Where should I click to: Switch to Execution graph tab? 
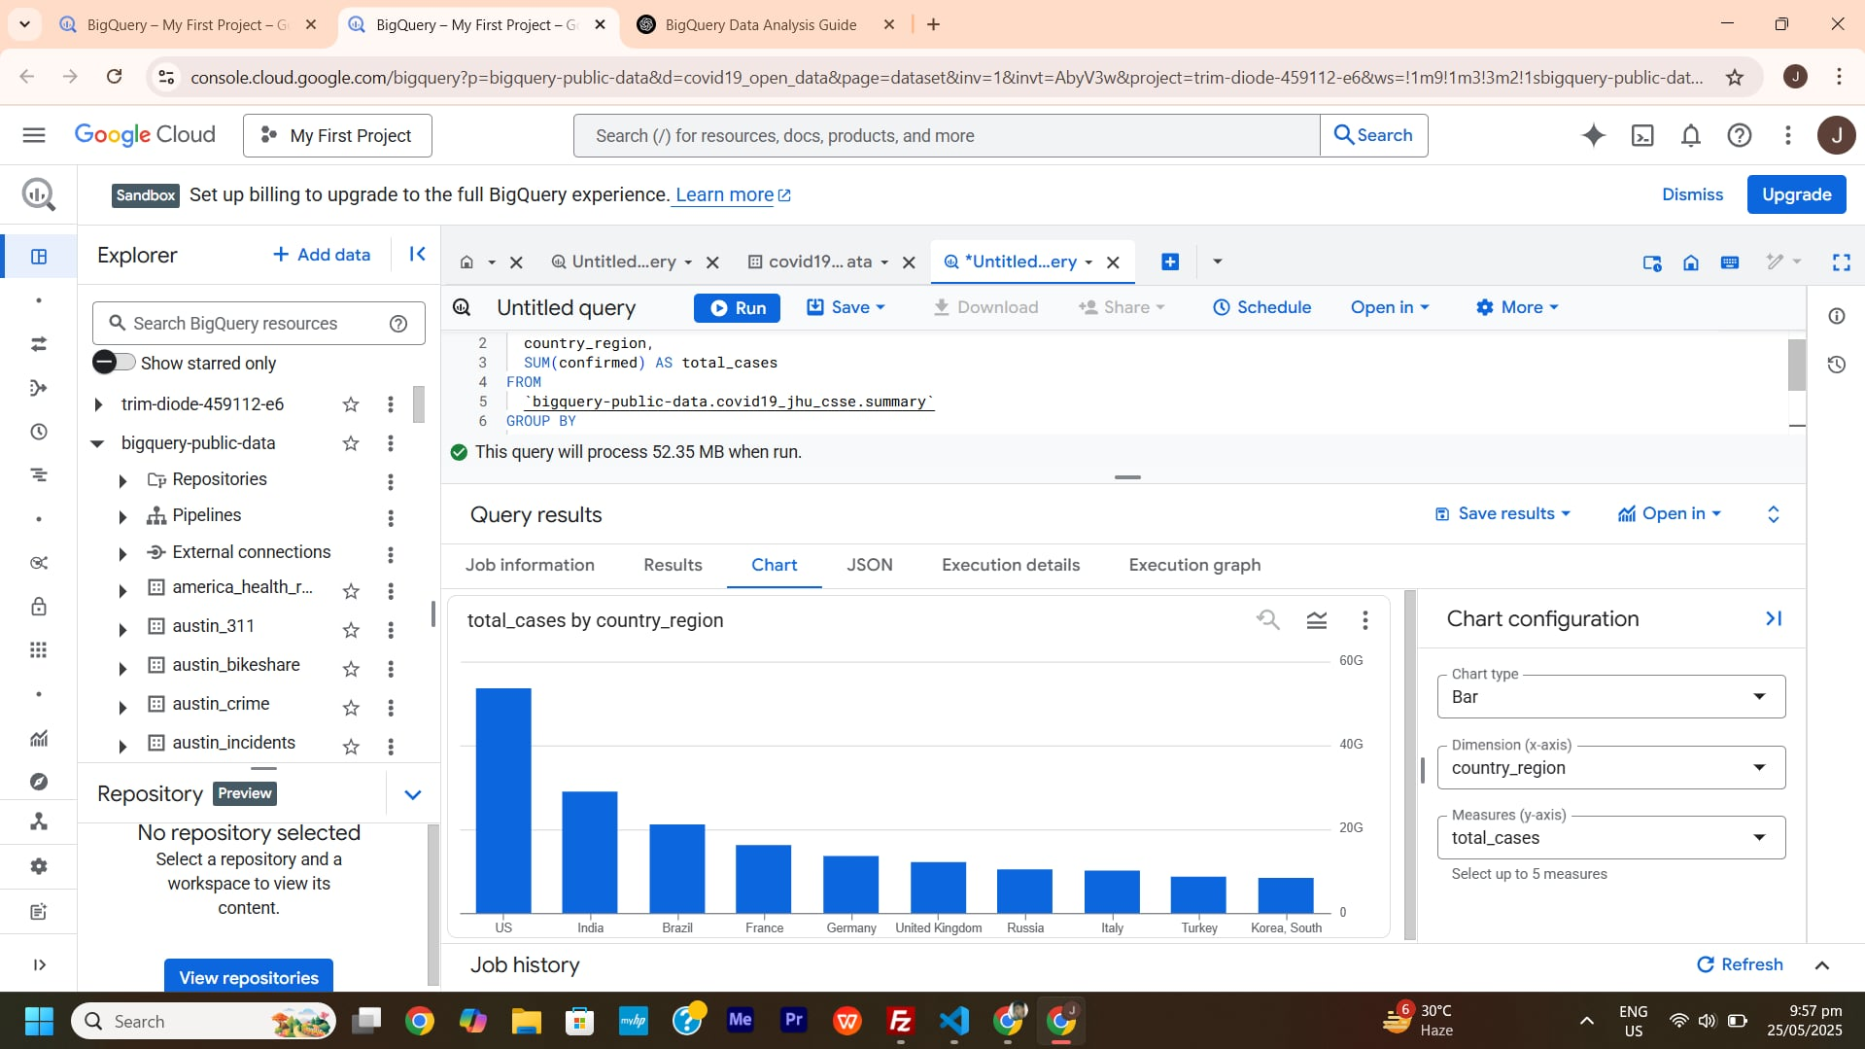coord(1194,565)
